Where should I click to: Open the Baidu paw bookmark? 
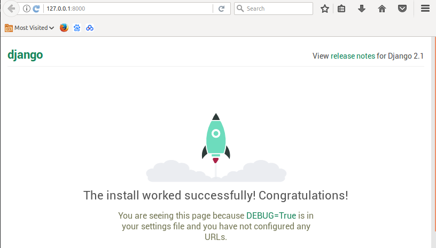pos(77,28)
